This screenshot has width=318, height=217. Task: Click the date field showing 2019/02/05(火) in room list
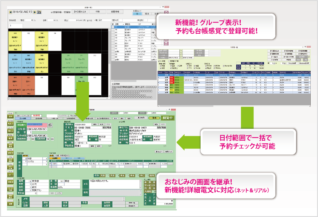[x=23, y=12]
